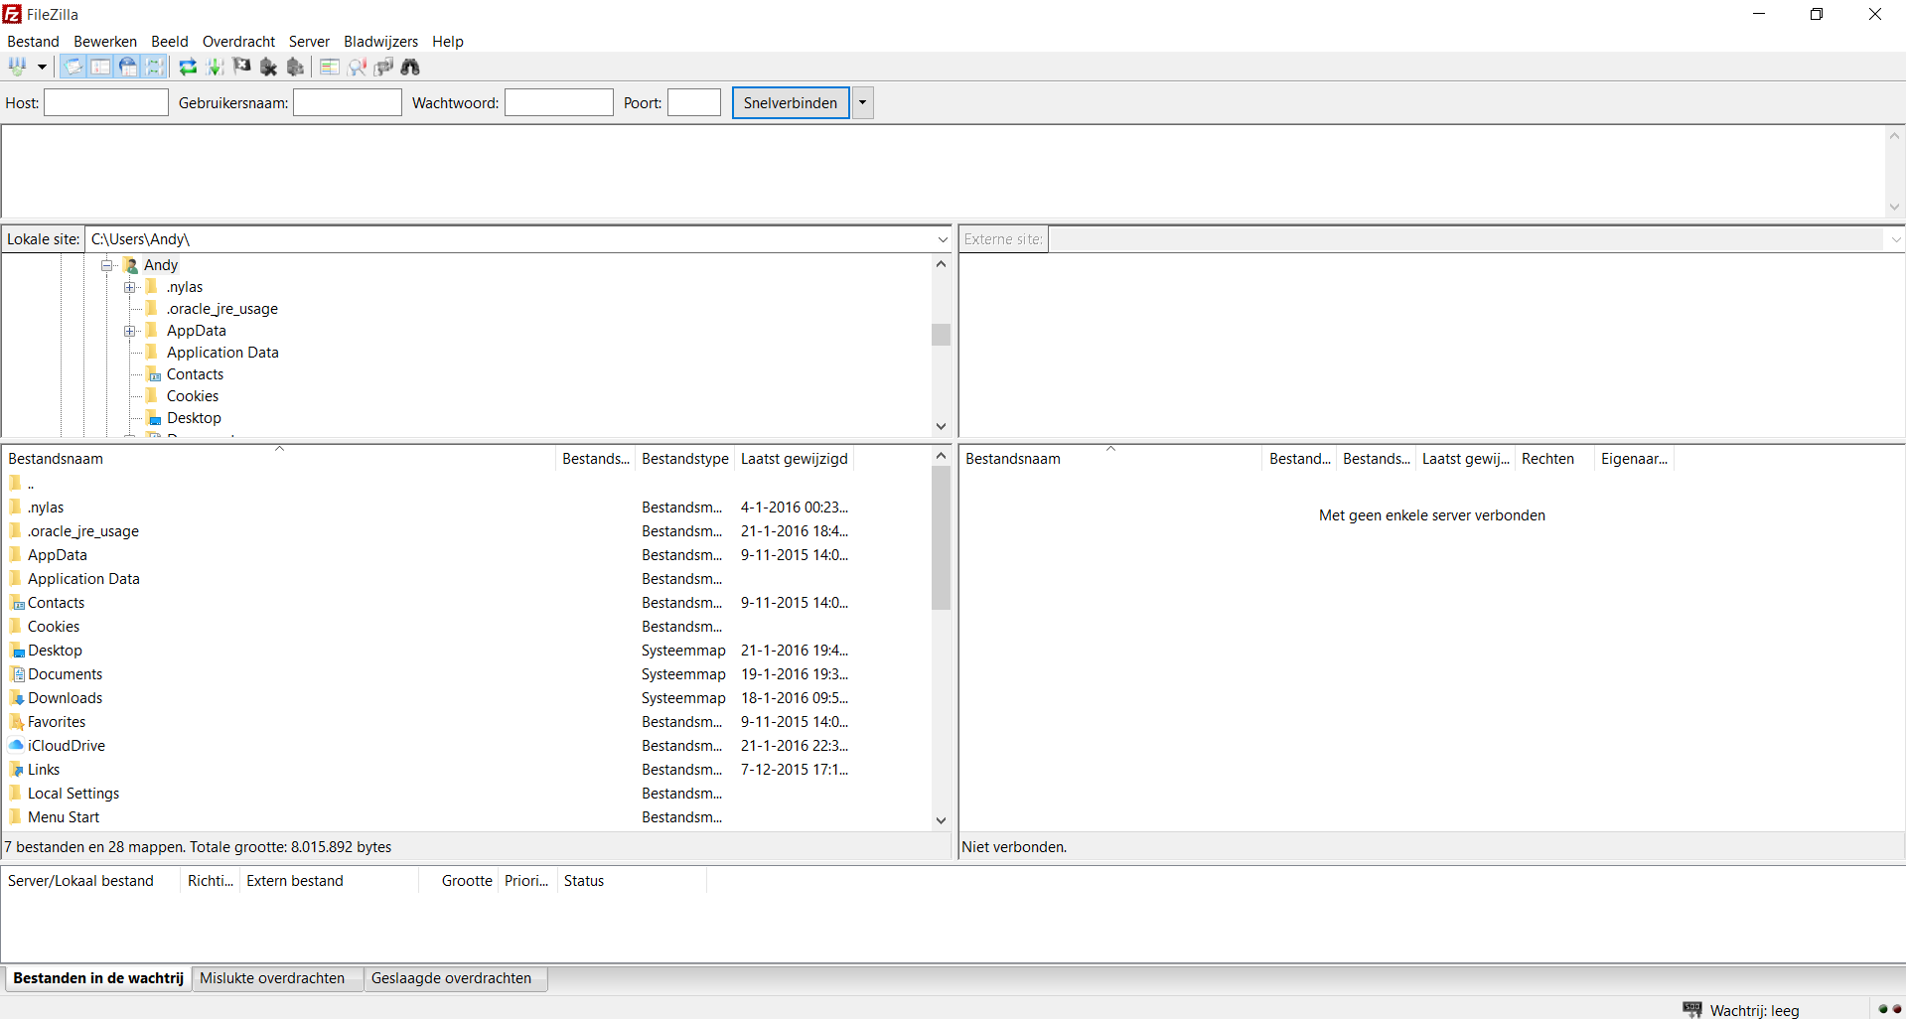Open the Beeld menu
Image resolution: width=1906 pixels, height=1019 pixels.
(x=170, y=42)
